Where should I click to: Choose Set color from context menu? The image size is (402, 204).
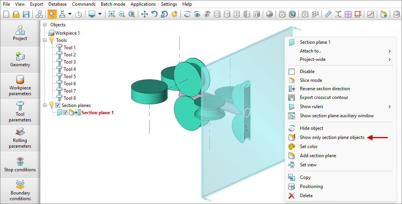pyautogui.click(x=308, y=147)
